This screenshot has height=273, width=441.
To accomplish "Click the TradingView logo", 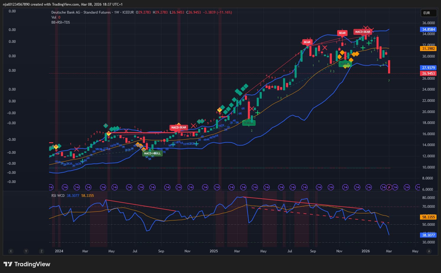I will point(27,264).
